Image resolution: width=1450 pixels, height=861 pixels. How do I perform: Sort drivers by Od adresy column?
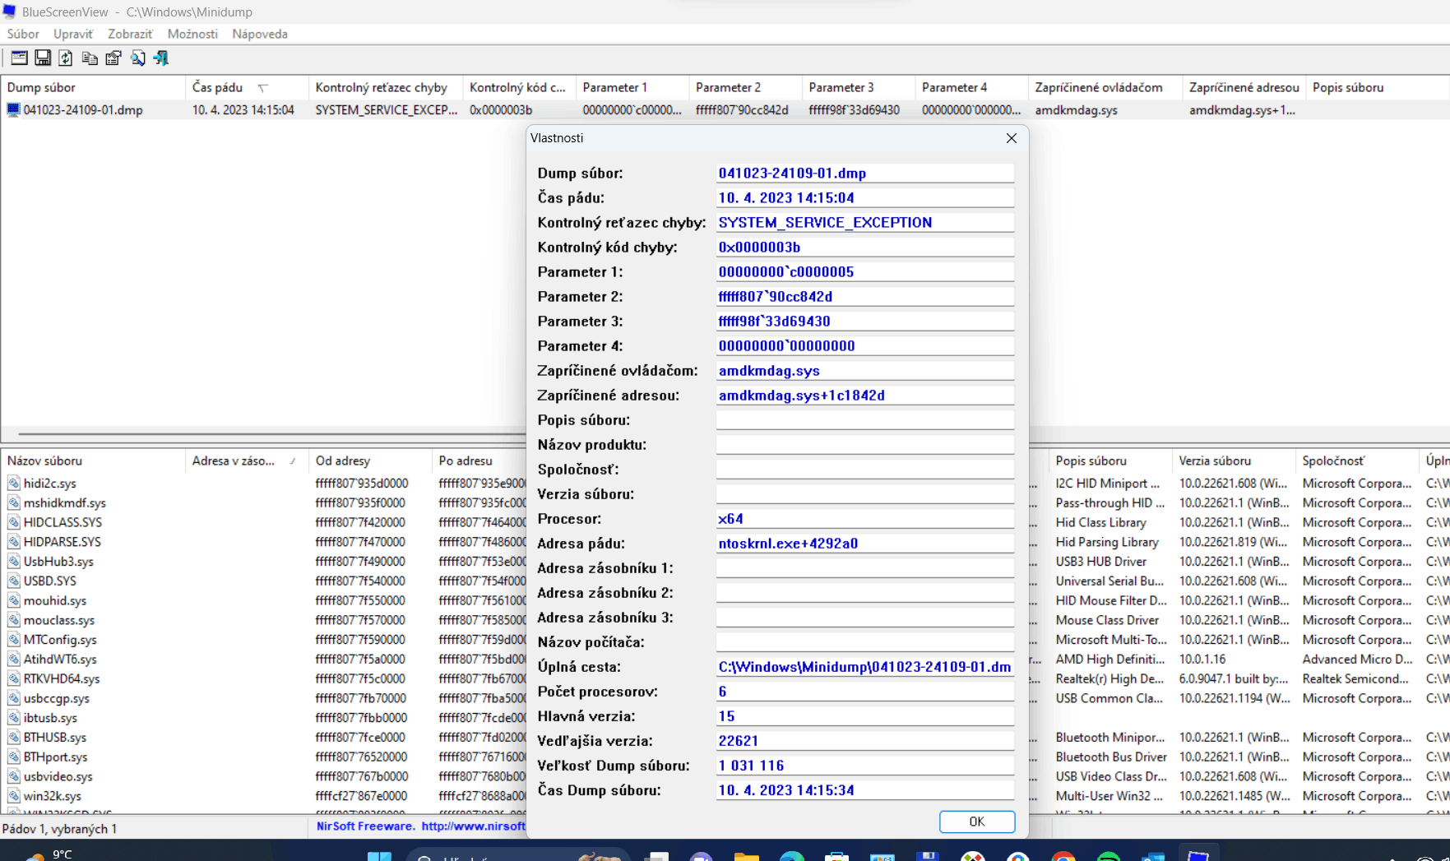coord(370,461)
